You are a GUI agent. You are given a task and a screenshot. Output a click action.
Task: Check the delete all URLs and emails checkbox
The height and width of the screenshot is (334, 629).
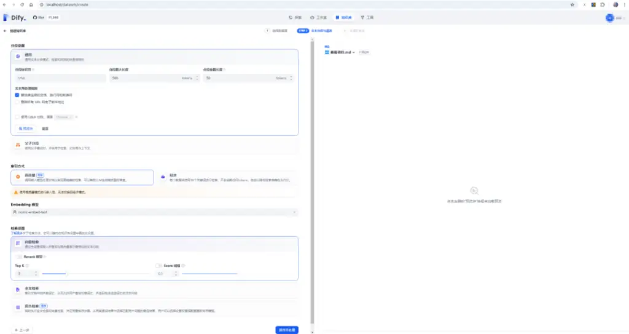tap(17, 102)
